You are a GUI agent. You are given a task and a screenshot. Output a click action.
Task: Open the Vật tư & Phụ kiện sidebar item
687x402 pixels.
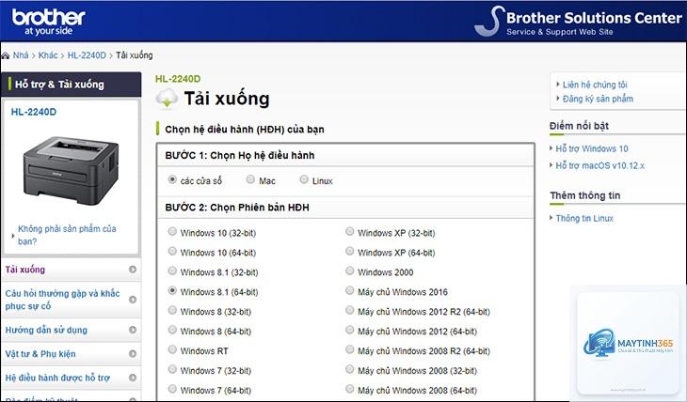click(x=72, y=353)
